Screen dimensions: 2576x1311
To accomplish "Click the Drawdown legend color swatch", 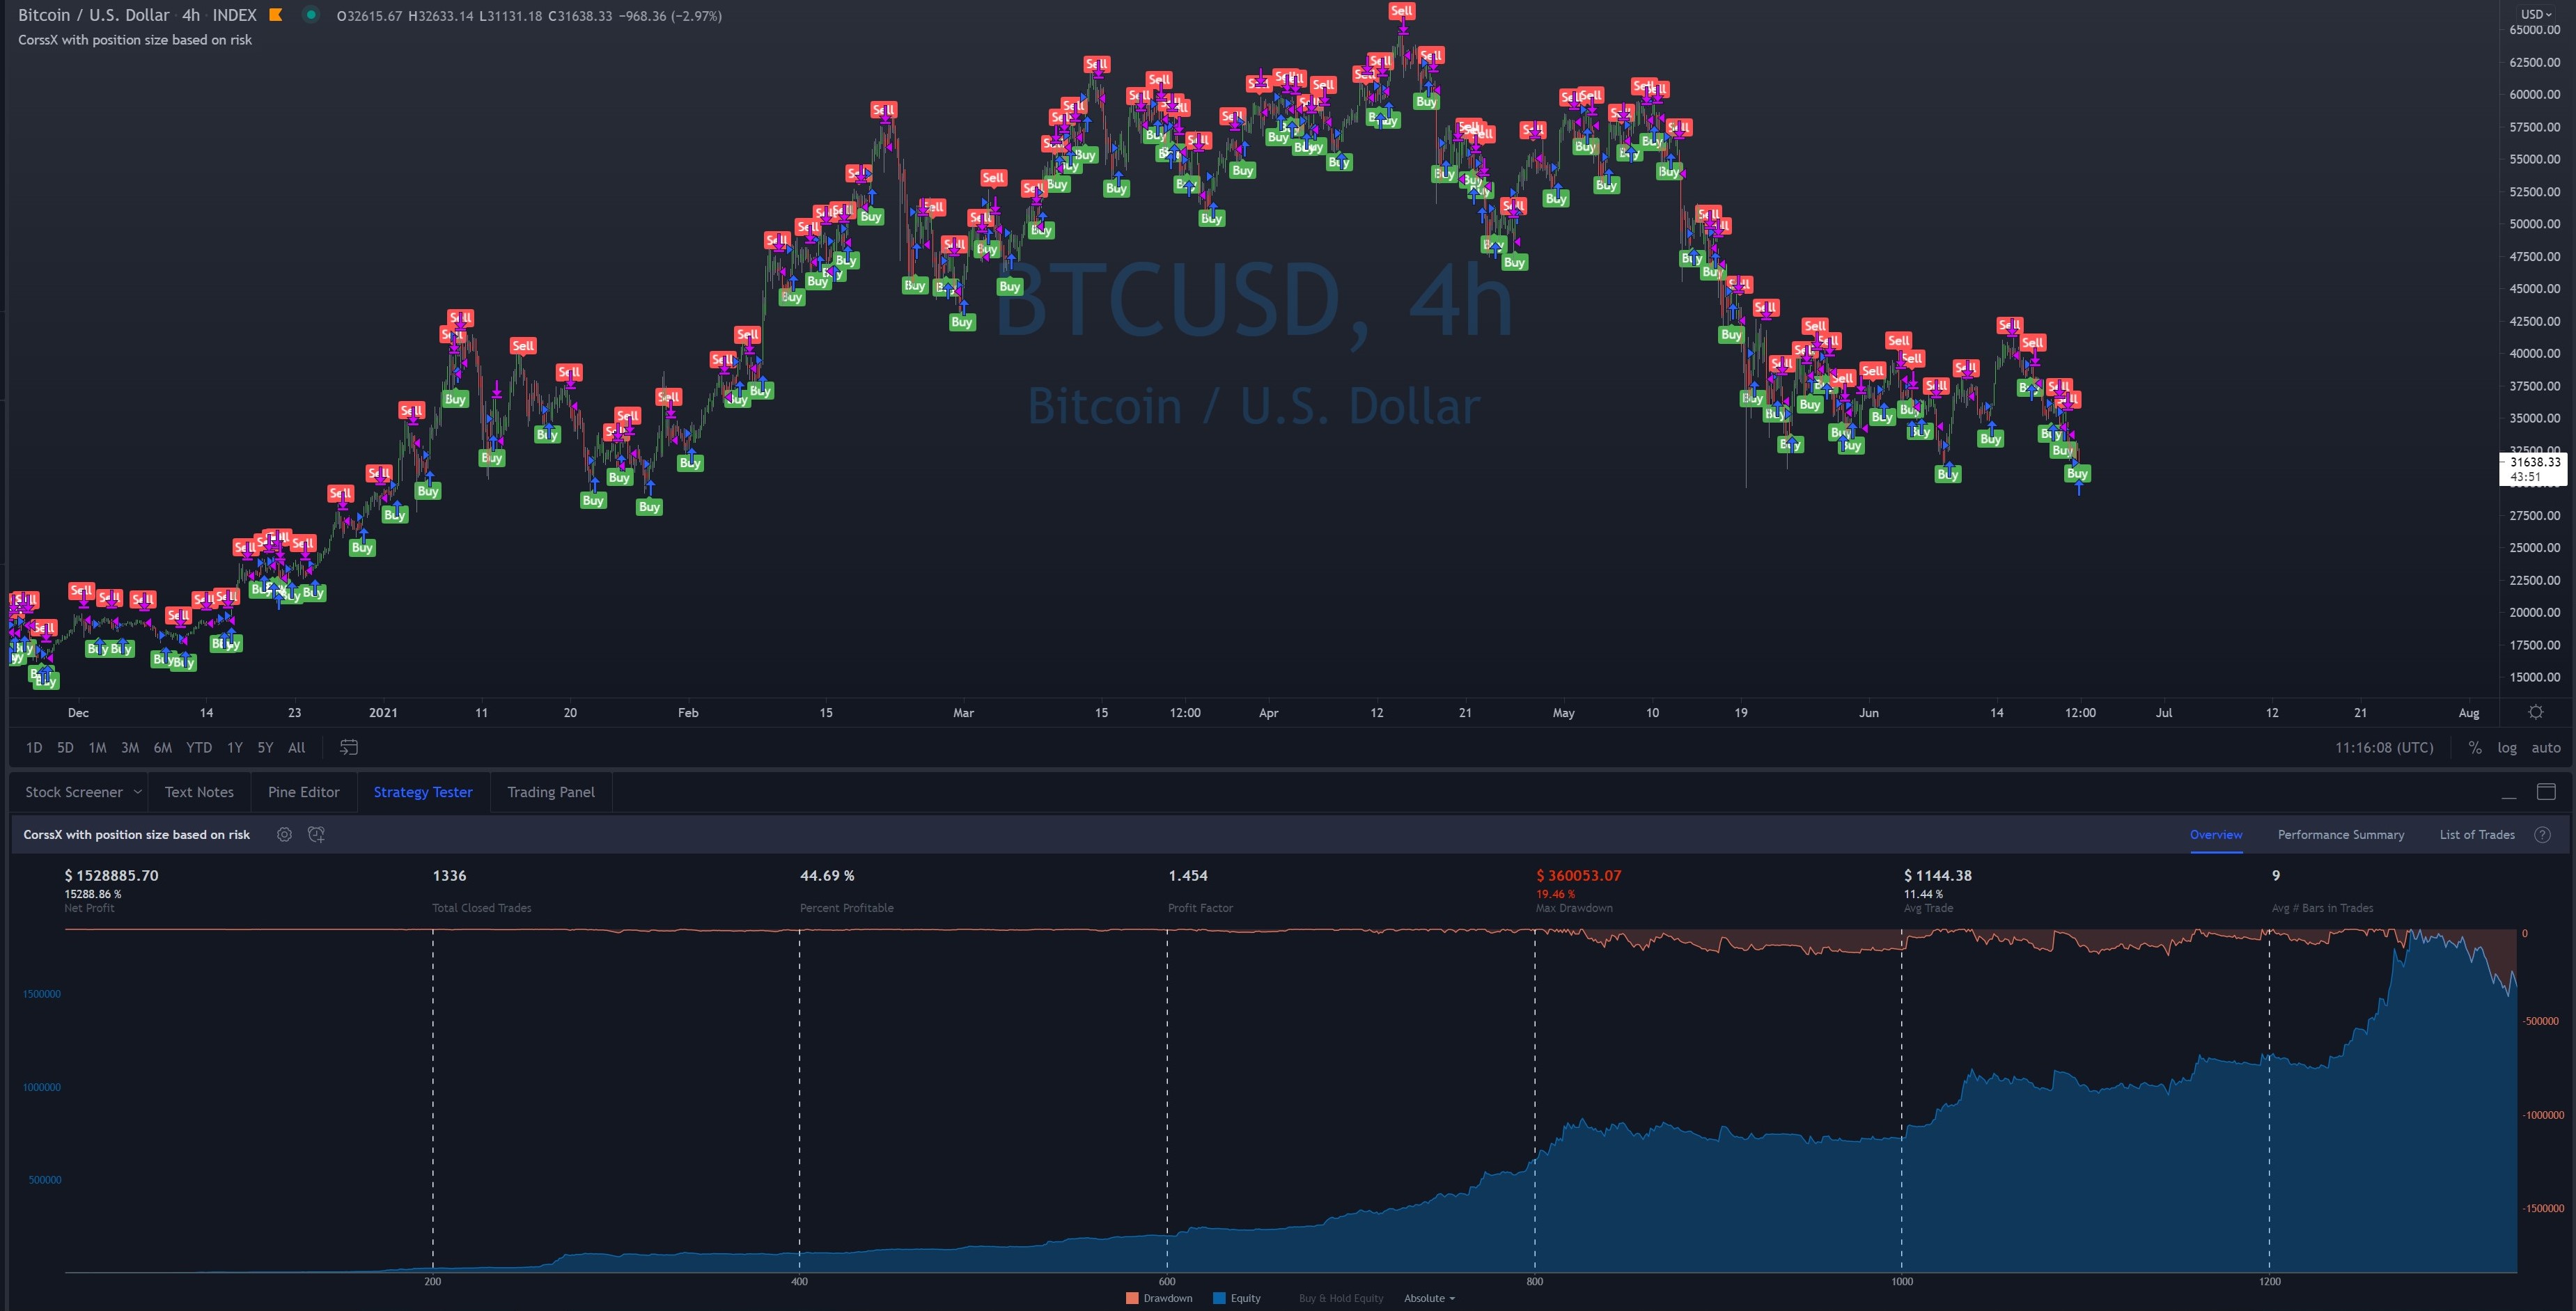I will click(x=1132, y=1298).
